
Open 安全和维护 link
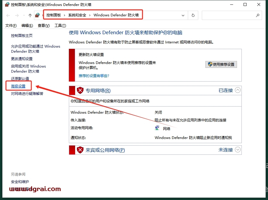[20, 182]
